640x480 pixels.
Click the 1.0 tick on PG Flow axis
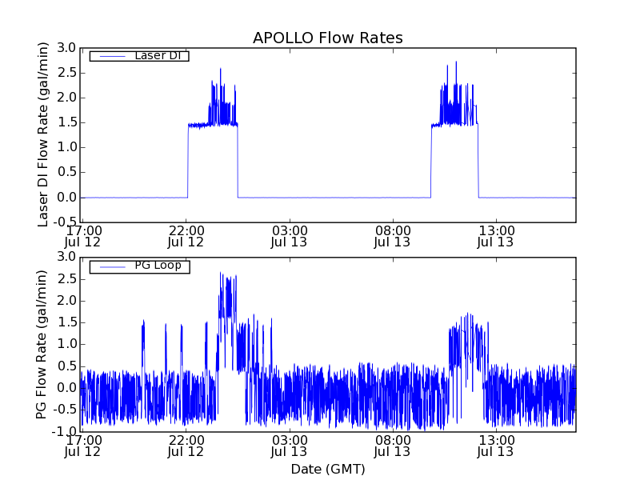click(66, 344)
